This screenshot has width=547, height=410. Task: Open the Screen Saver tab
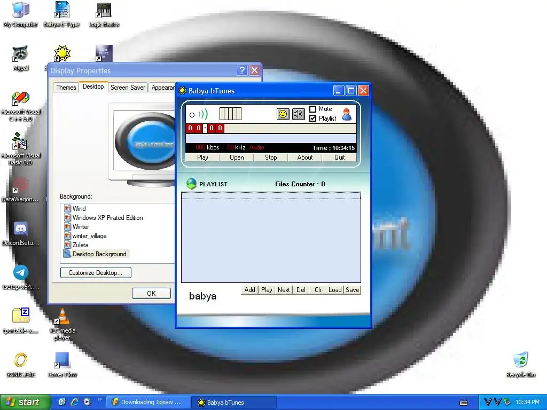click(128, 87)
